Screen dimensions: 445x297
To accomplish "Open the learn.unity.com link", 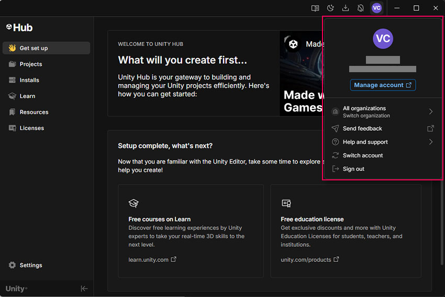I will (152, 259).
